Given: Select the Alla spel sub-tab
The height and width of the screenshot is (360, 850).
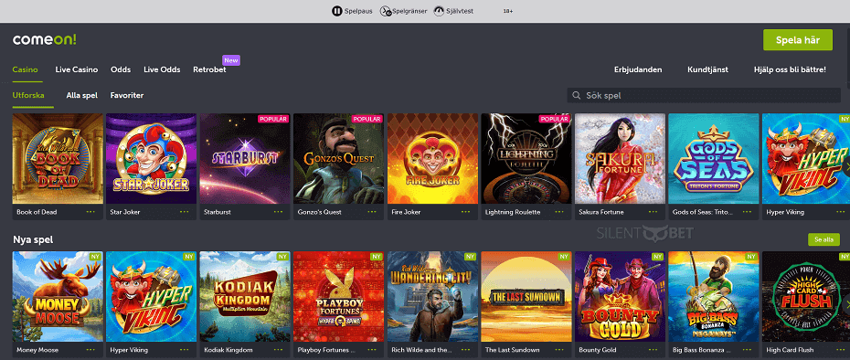Looking at the screenshot, I should click(82, 95).
